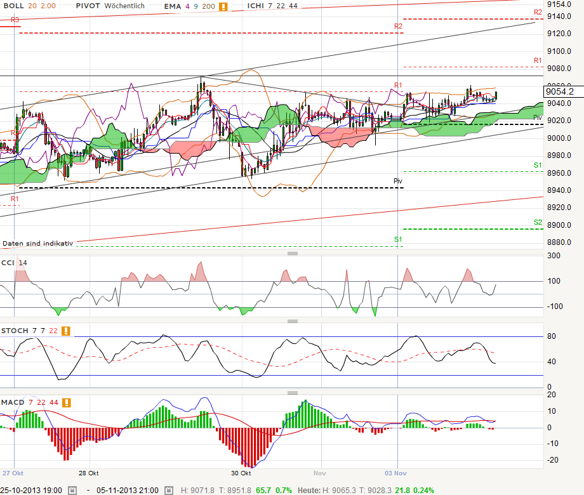Click the period high value 9071.8

point(201,491)
